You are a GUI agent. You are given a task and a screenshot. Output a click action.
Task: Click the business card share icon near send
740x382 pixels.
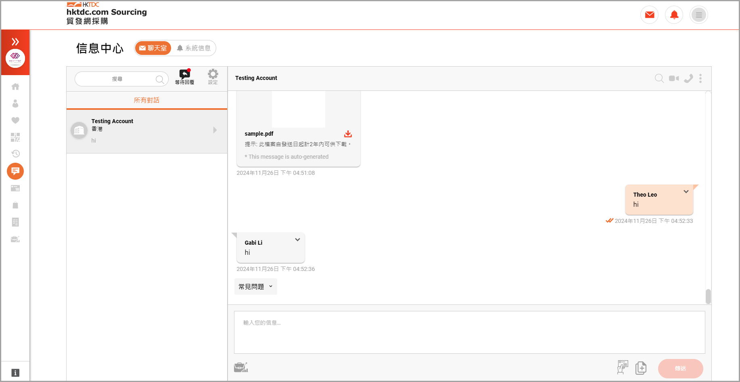623,367
